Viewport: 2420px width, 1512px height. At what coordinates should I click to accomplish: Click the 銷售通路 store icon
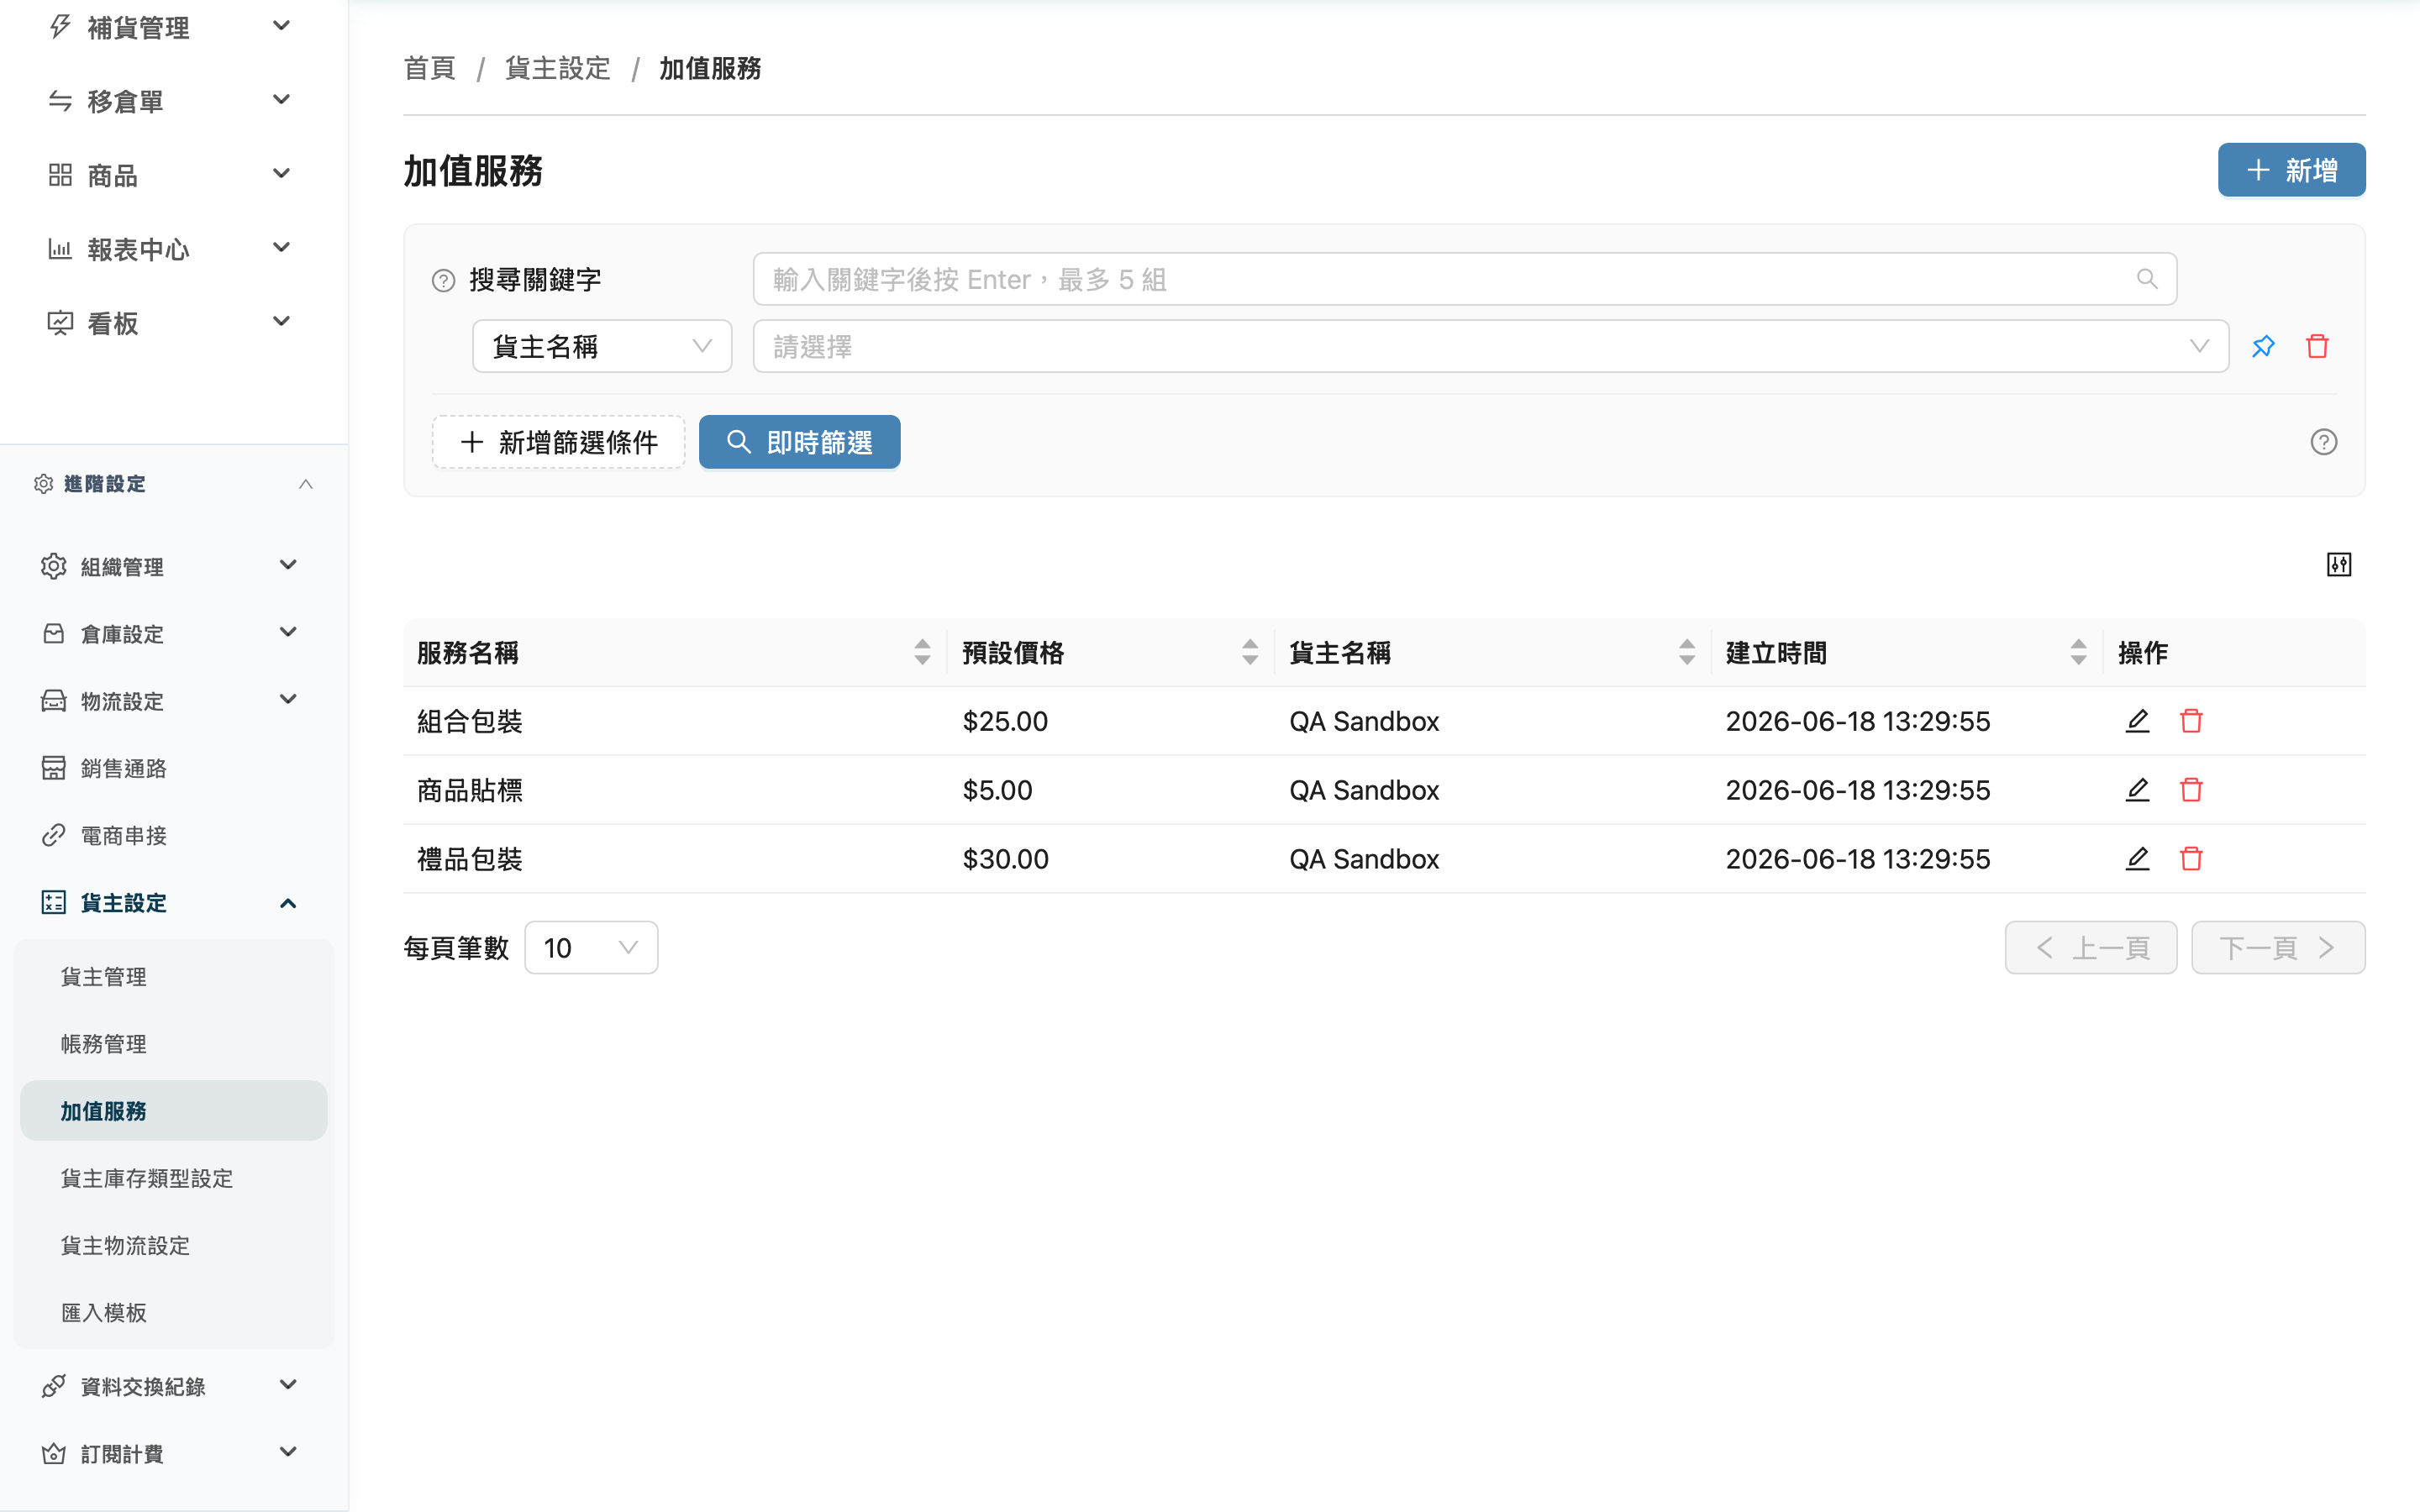pyautogui.click(x=54, y=768)
